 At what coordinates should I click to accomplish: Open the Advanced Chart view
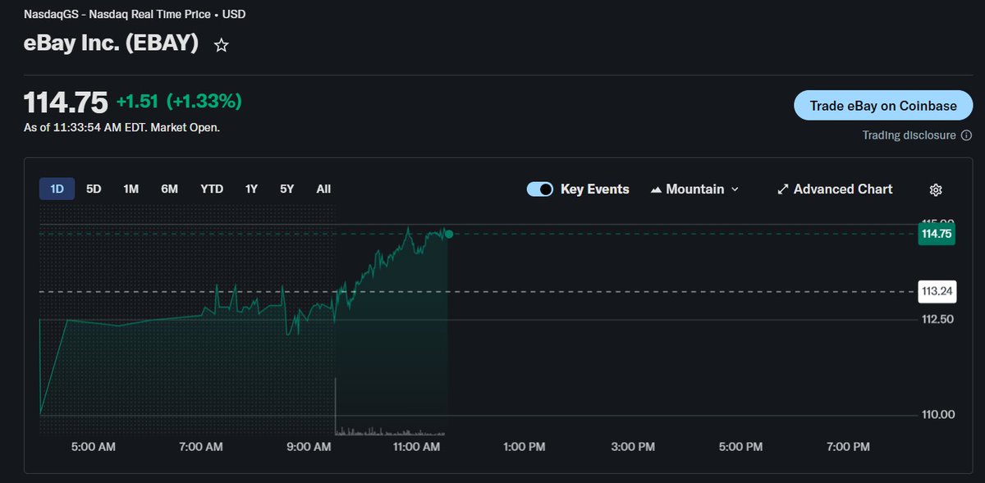click(x=835, y=189)
